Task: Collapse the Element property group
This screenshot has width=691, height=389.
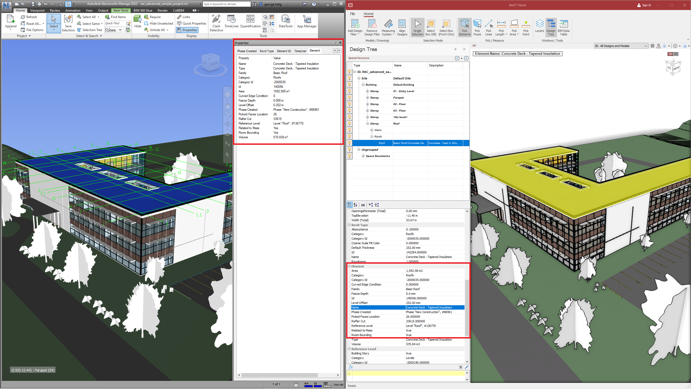Action: point(349,266)
